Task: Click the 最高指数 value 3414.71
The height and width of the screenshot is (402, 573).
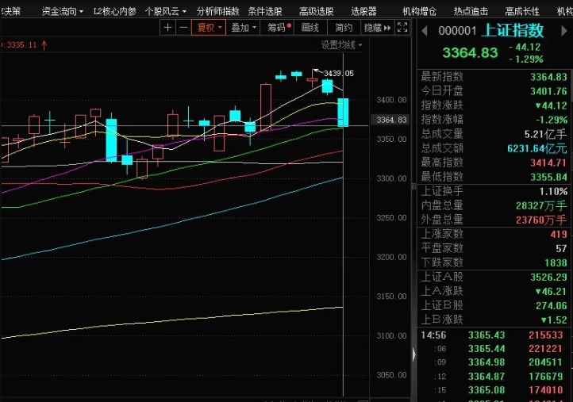Action: tap(548, 163)
